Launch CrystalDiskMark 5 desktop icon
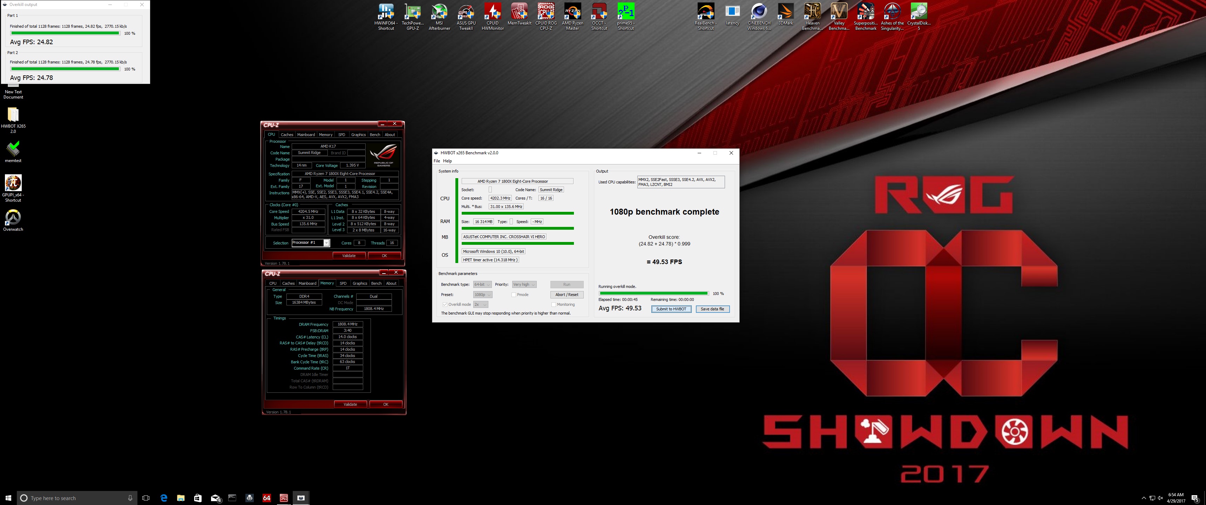The width and height of the screenshot is (1206, 505). click(x=919, y=17)
